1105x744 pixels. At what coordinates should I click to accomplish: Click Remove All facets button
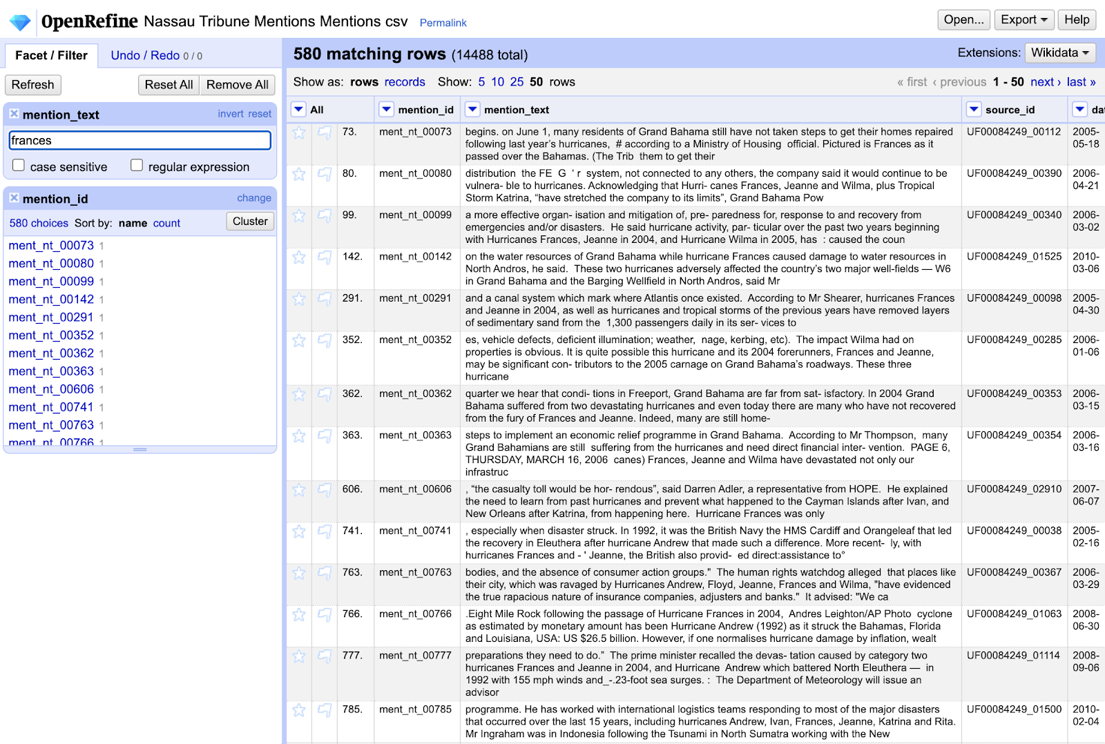click(x=238, y=84)
